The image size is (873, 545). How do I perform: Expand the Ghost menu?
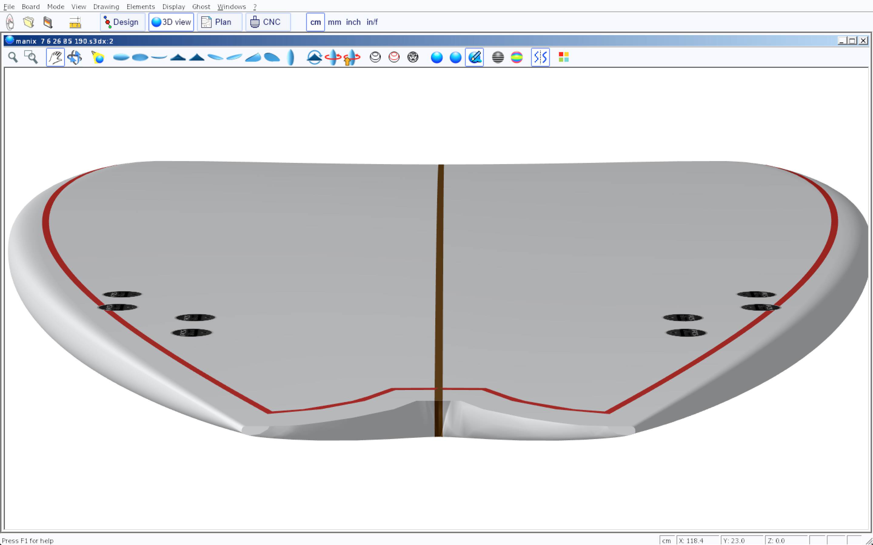click(201, 6)
